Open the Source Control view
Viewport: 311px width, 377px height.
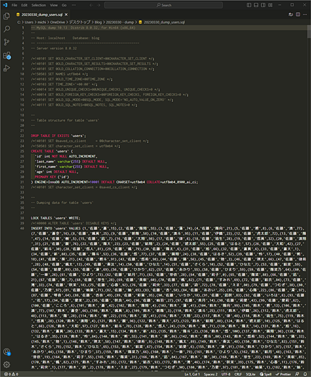point(7,42)
